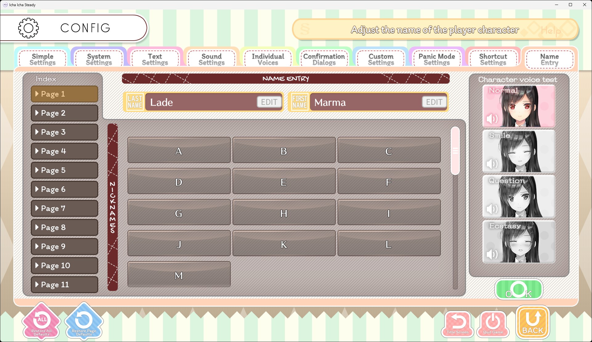592x342 pixels.
Task: Select the Normal expression portrait
Action: [x=519, y=106]
